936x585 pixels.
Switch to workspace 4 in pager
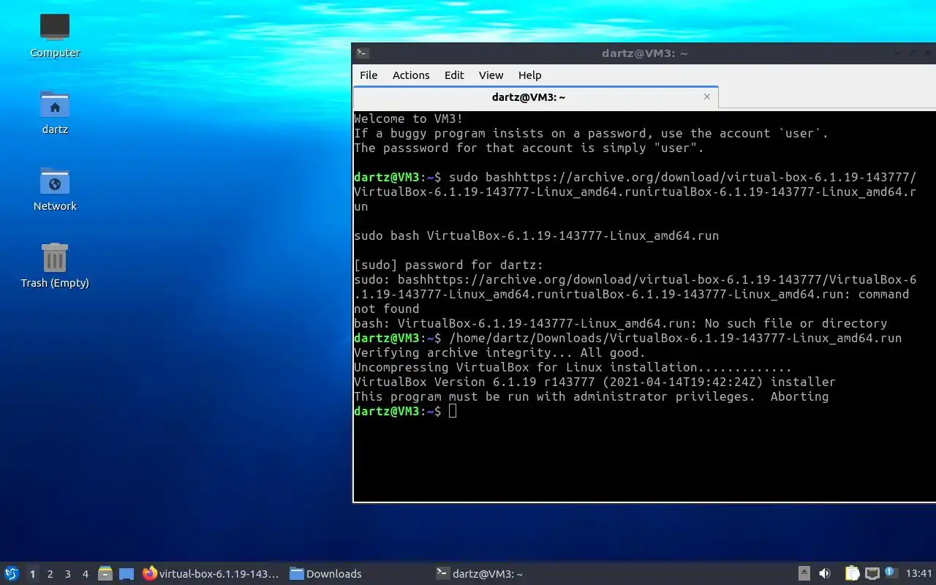pyautogui.click(x=85, y=574)
